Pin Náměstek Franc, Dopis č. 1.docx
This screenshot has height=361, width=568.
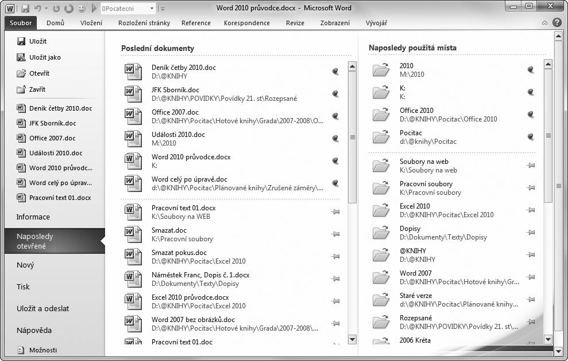(x=335, y=279)
